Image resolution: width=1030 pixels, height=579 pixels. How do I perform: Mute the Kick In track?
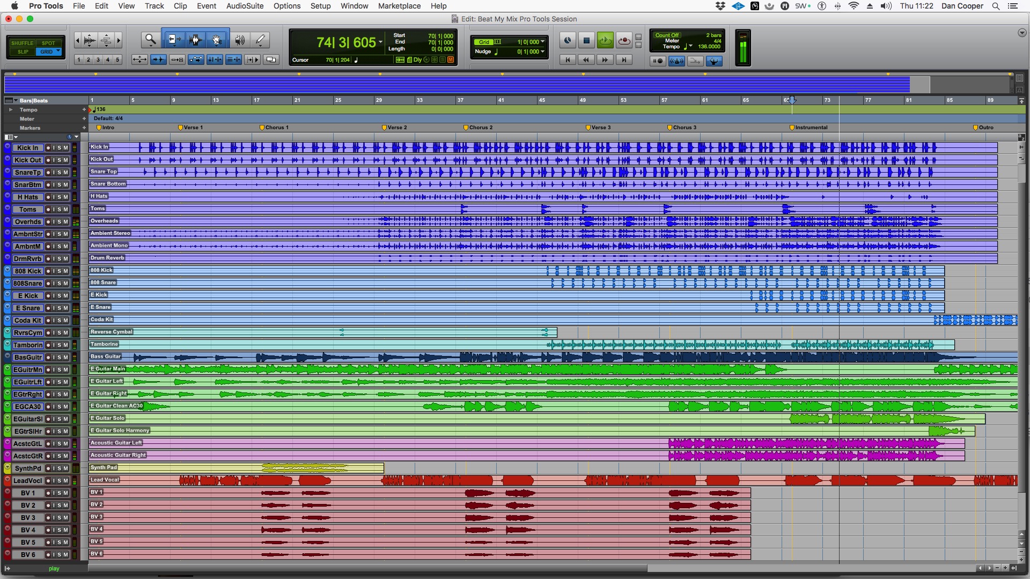pyautogui.click(x=65, y=147)
